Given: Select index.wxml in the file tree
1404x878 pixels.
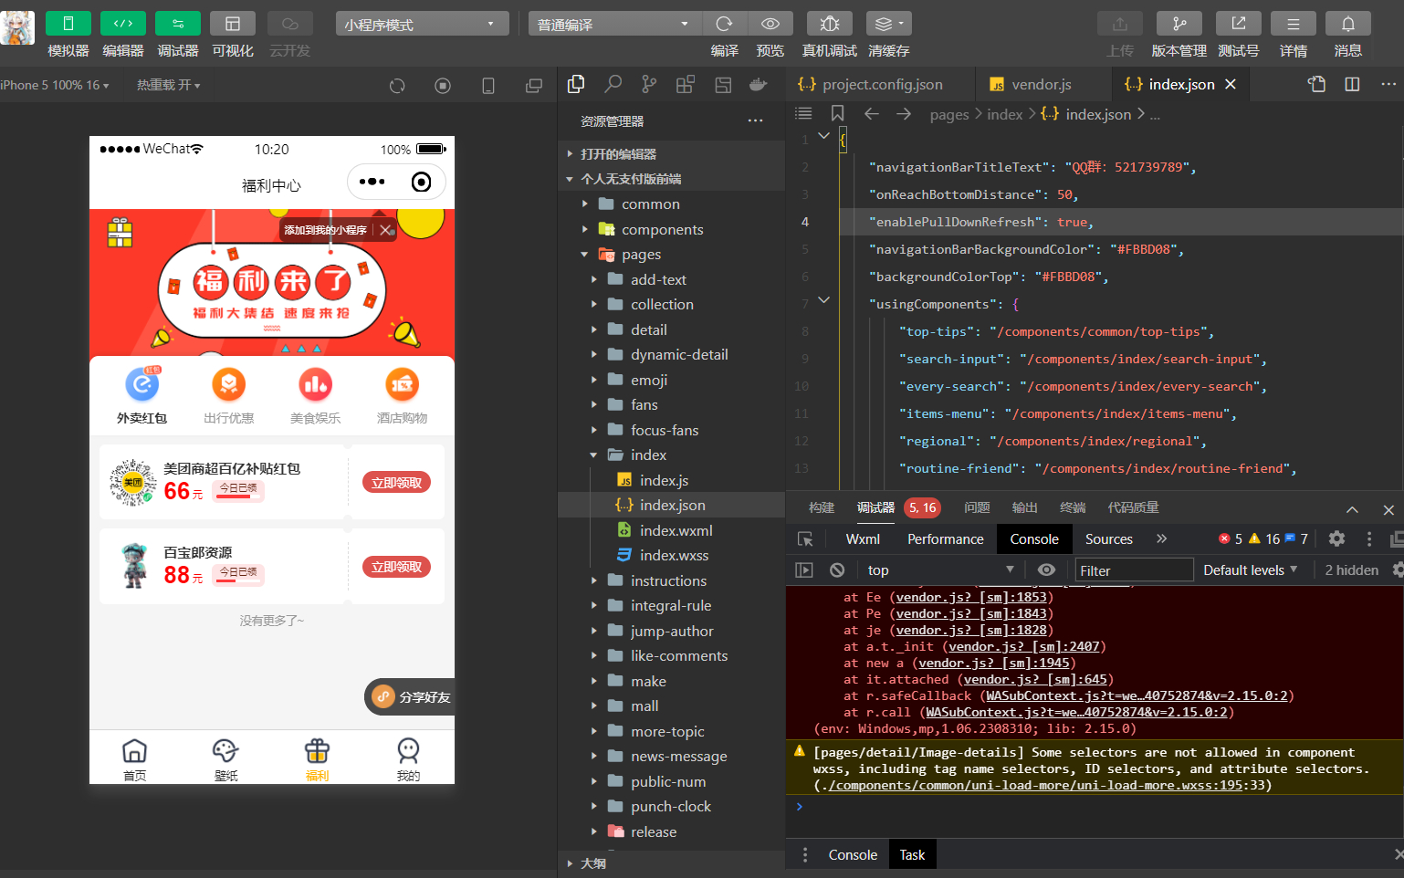Looking at the screenshot, I should click(x=676, y=530).
